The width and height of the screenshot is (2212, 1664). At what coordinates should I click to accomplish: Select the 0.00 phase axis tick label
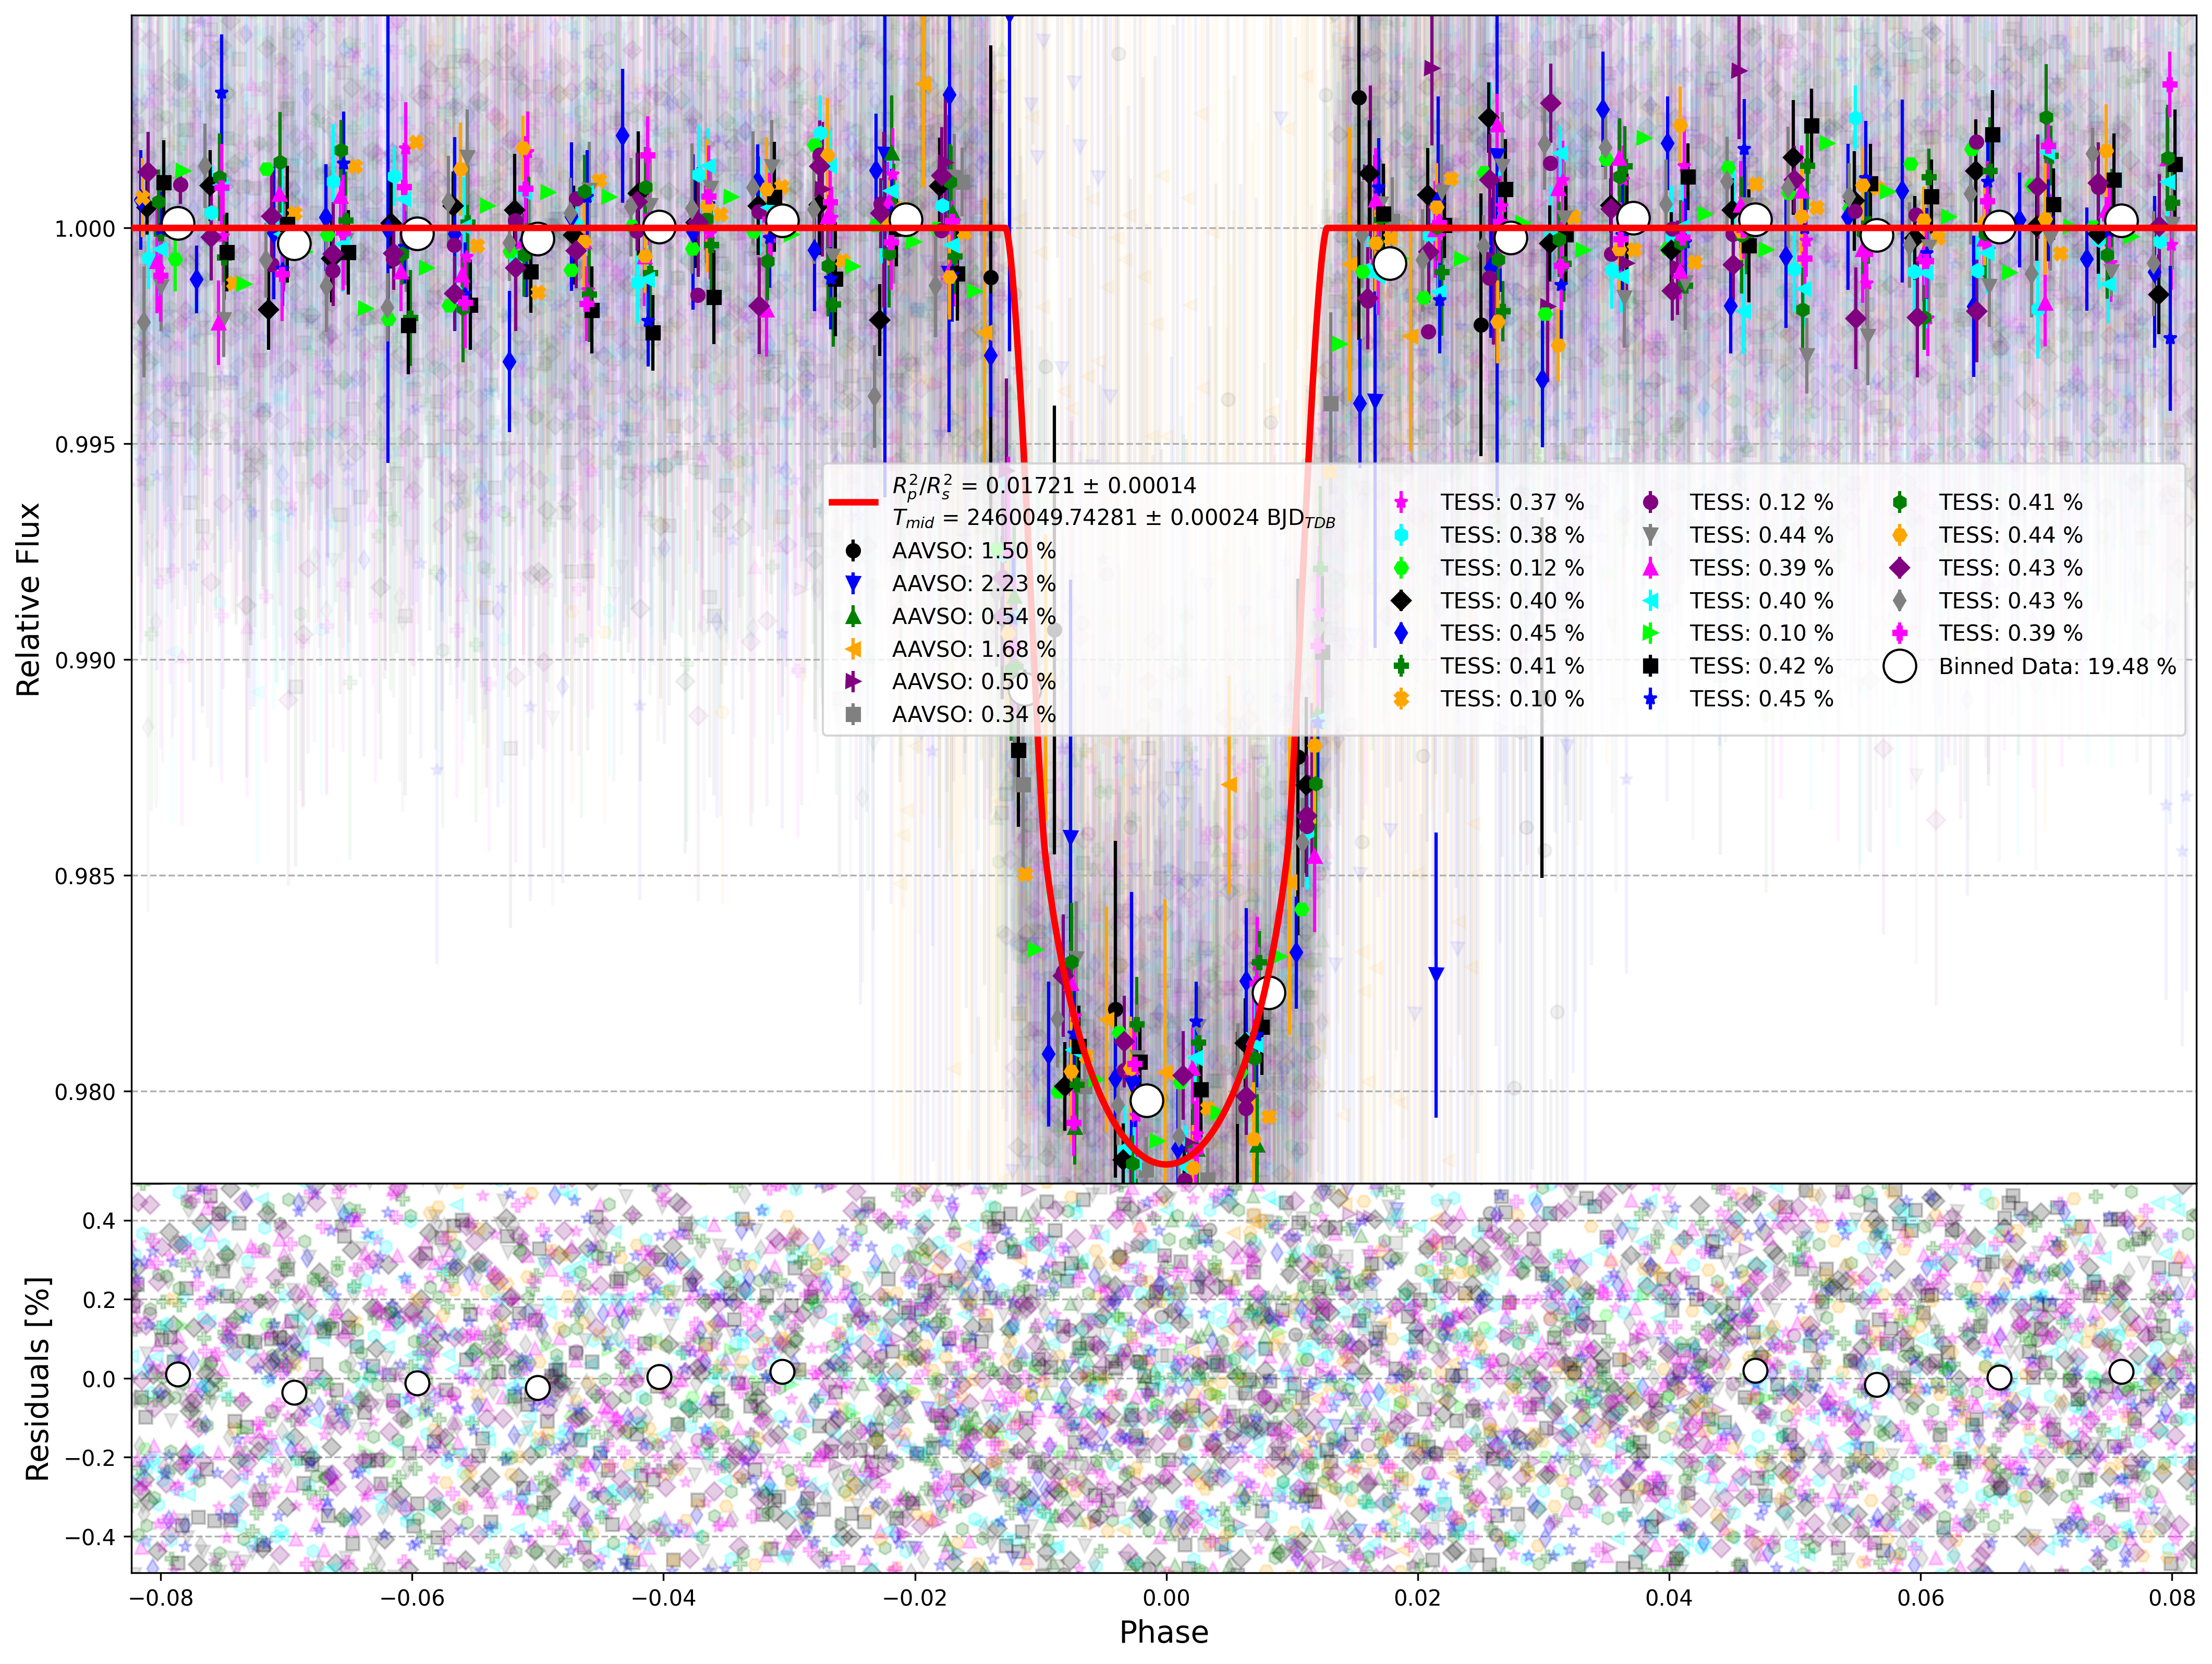(x=1166, y=1597)
